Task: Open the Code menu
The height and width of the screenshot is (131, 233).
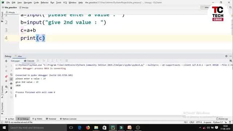Action: pos(36,3)
